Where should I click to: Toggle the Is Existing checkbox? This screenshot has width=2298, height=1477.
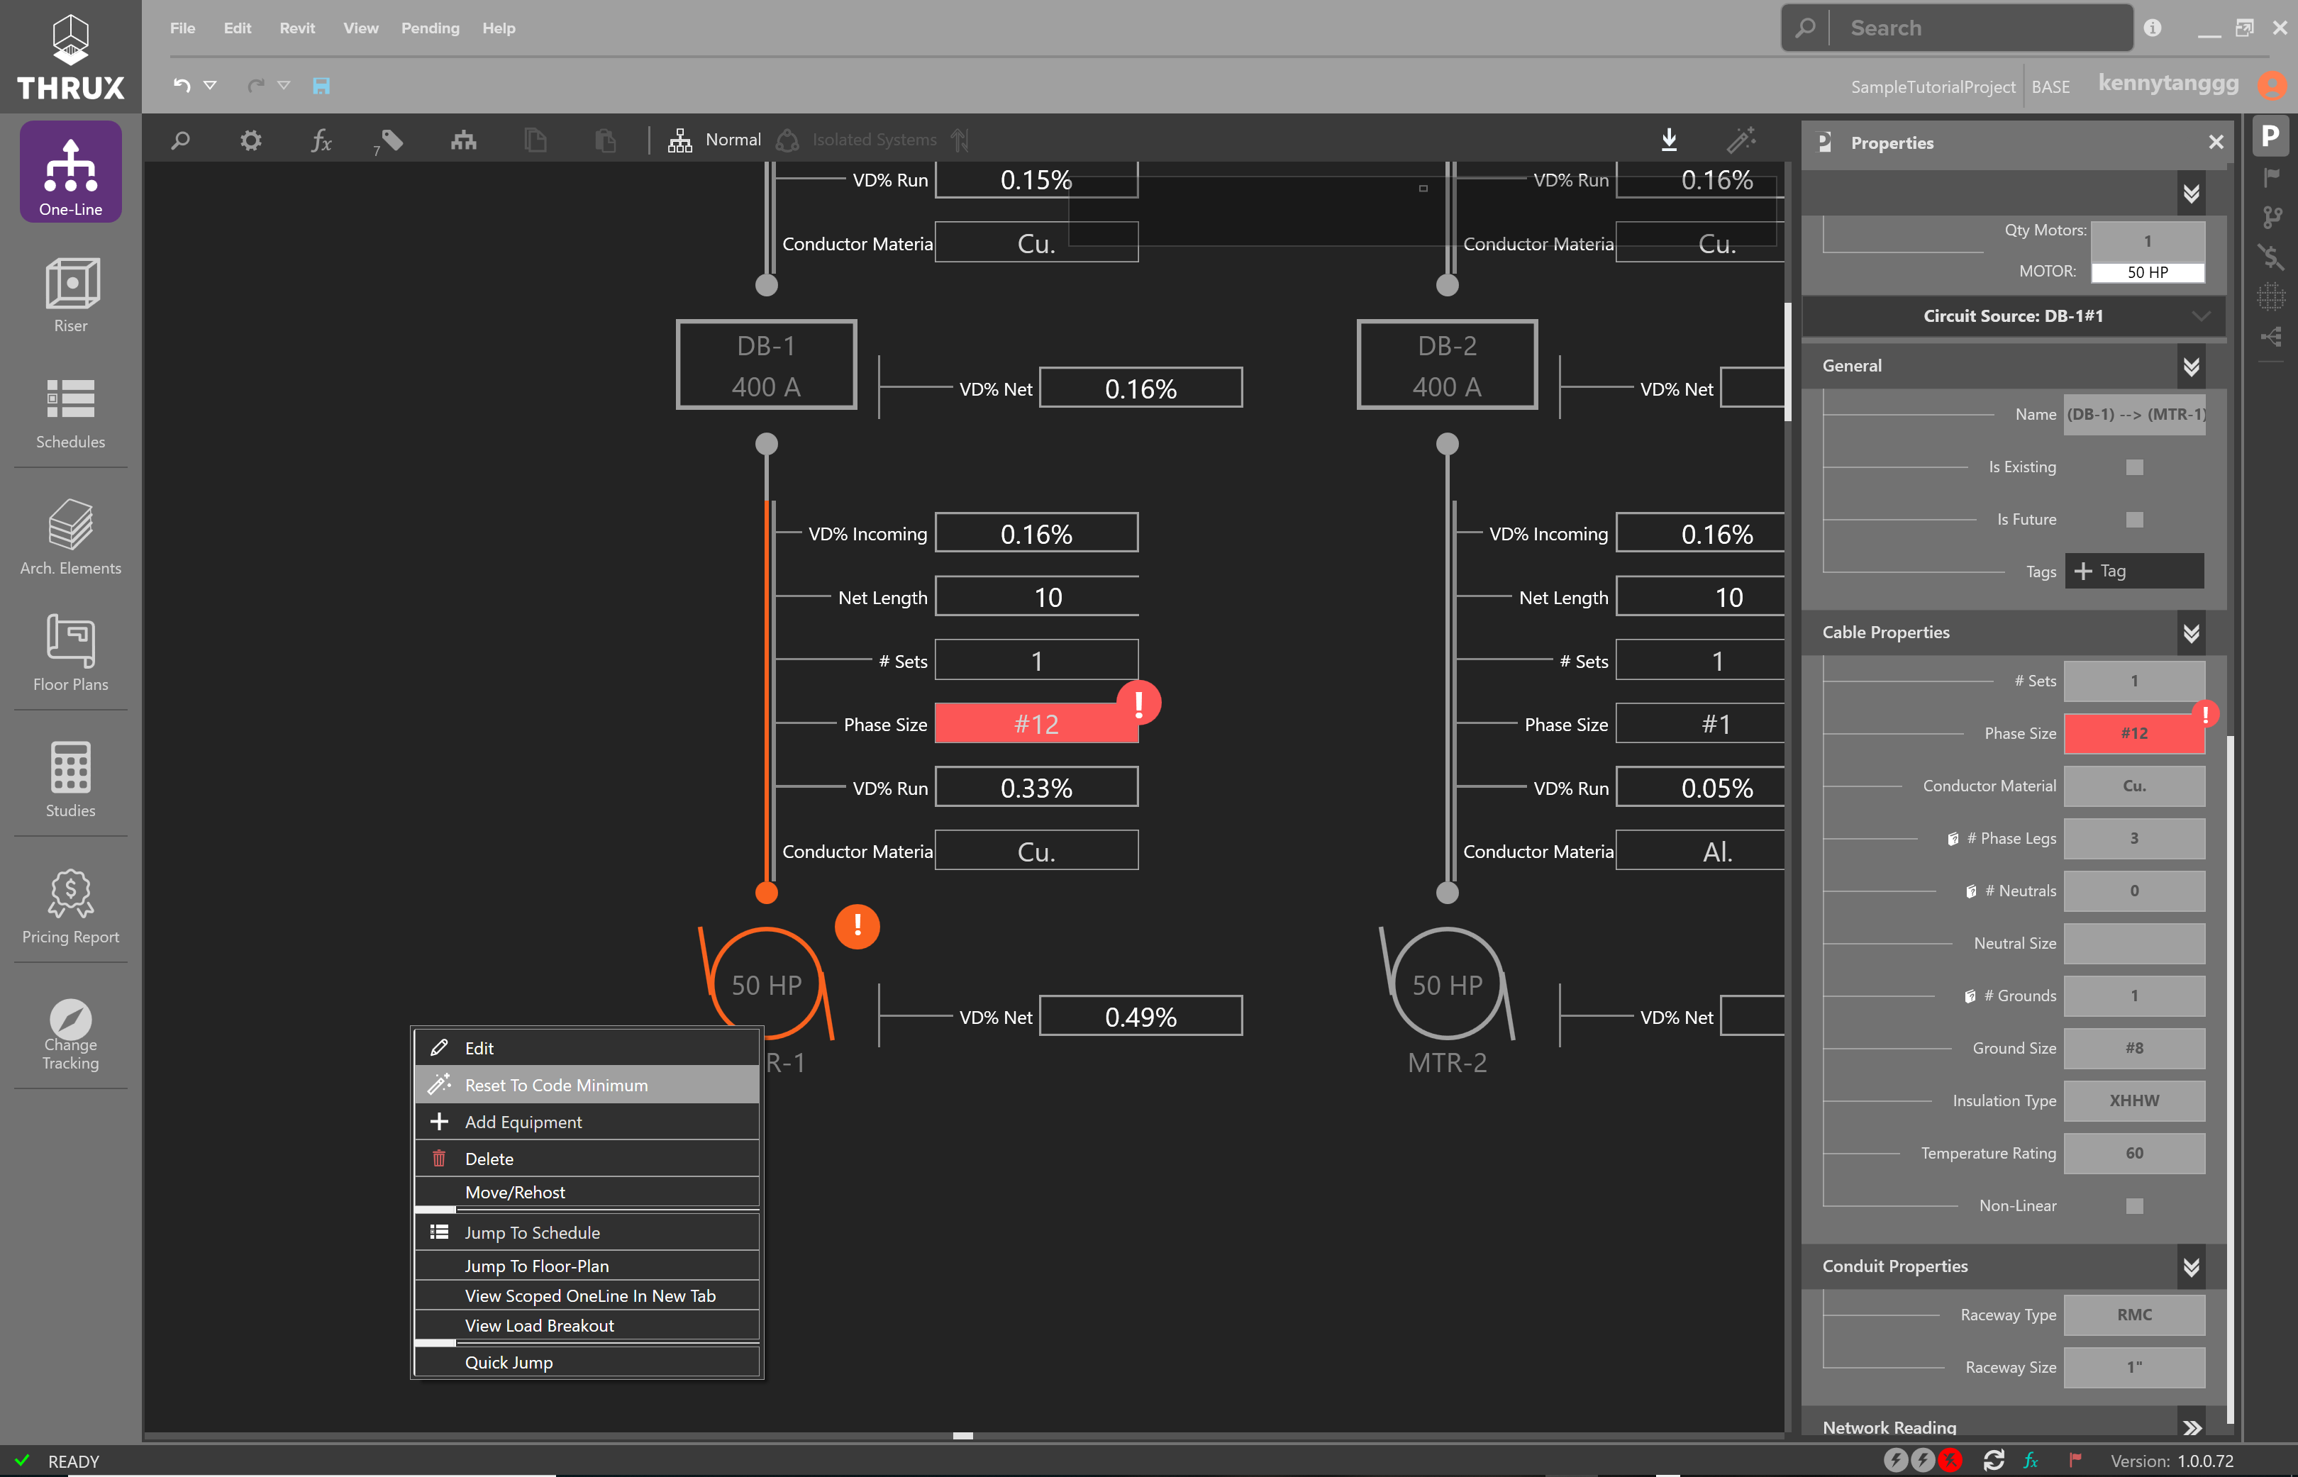pos(2134,467)
